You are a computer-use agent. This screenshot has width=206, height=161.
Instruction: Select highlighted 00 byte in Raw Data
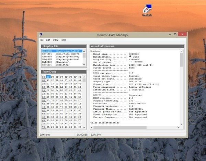[x=48, y=77]
